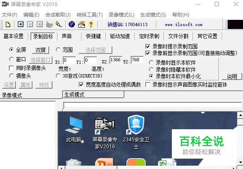The width and height of the screenshot is (243, 169).
Task: Click the stop recording toolbar icon
Action: click(40, 24)
